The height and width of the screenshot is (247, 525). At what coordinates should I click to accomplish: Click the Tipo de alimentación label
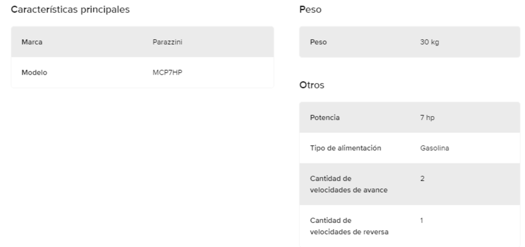tap(345, 148)
